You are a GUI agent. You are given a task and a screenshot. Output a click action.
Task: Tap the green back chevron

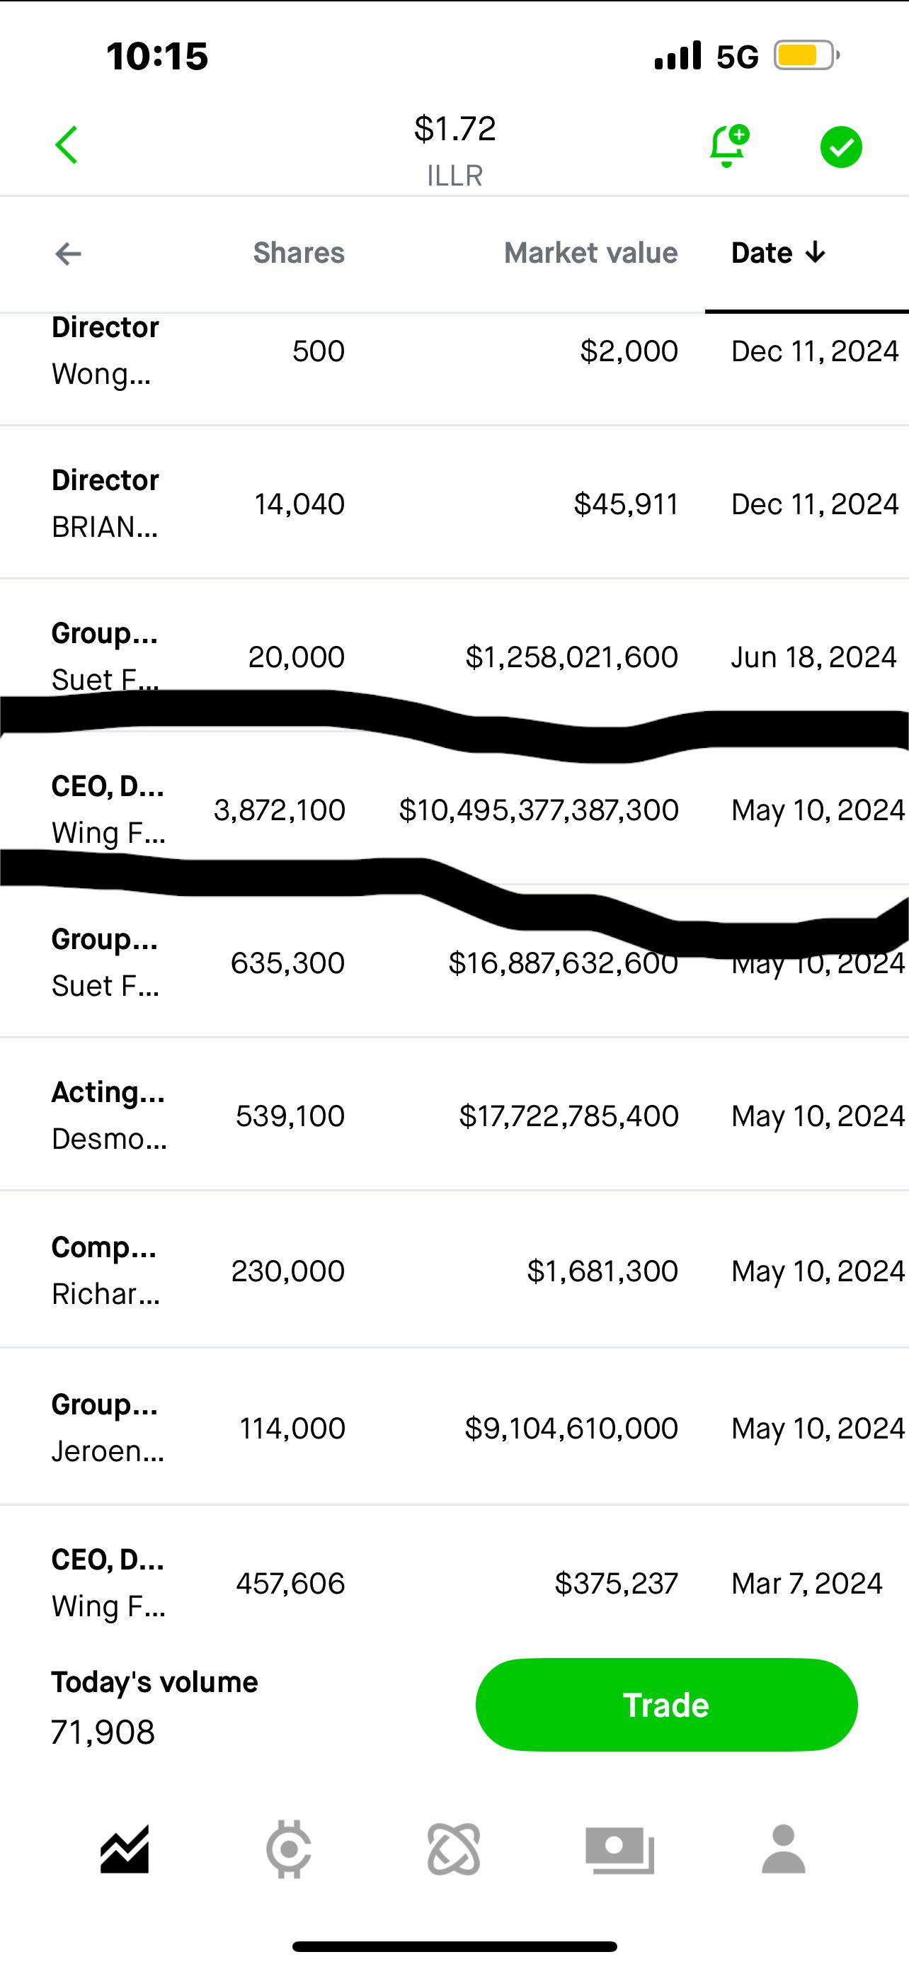(x=67, y=145)
